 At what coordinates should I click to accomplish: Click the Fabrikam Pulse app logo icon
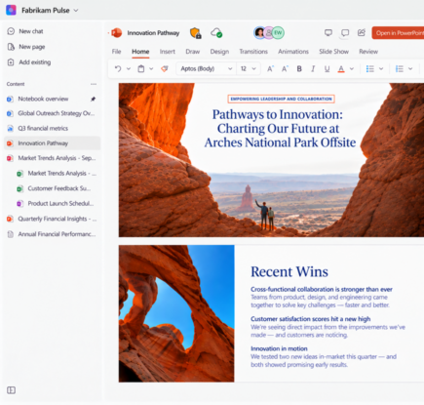pos(11,10)
